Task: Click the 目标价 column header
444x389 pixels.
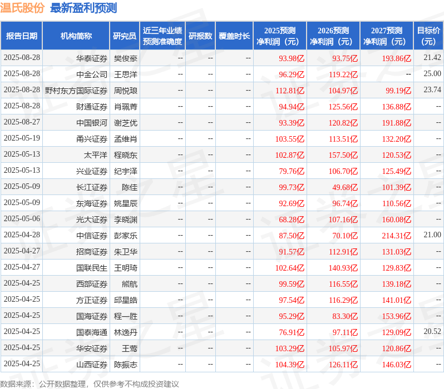Action: [x=429, y=36]
